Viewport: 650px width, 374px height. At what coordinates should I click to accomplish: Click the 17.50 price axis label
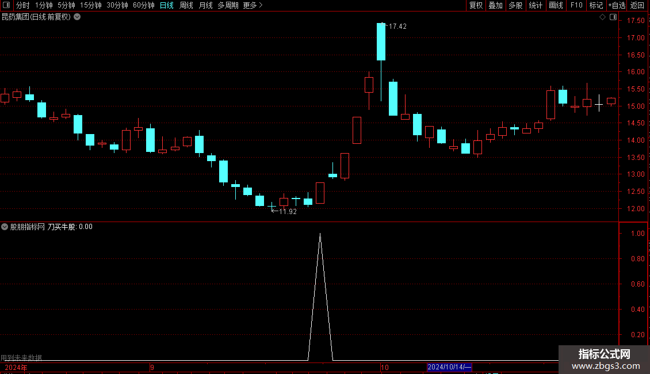[636, 20]
